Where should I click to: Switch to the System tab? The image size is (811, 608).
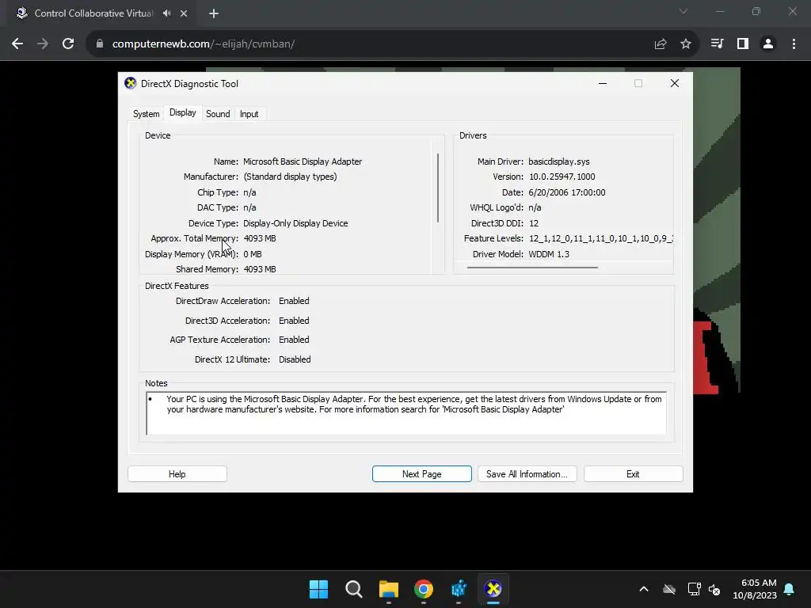[147, 114]
